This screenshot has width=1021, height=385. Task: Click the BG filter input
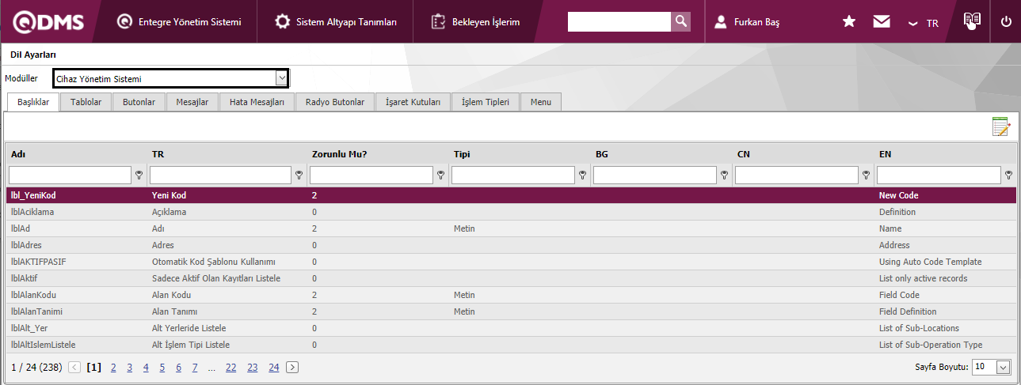click(x=655, y=175)
